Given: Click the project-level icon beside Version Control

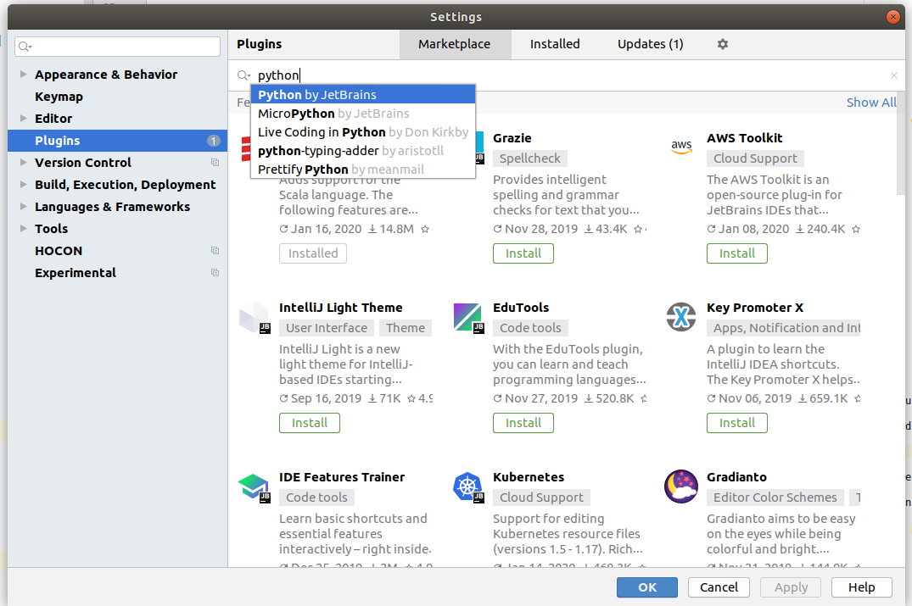Looking at the screenshot, I should coord(215,163).
